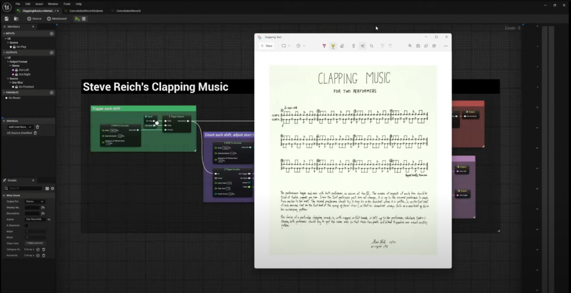This screenshot has height=293, width=571.
Task: Select image crop in Snipping Tool
Action: (x=371, y=46)
